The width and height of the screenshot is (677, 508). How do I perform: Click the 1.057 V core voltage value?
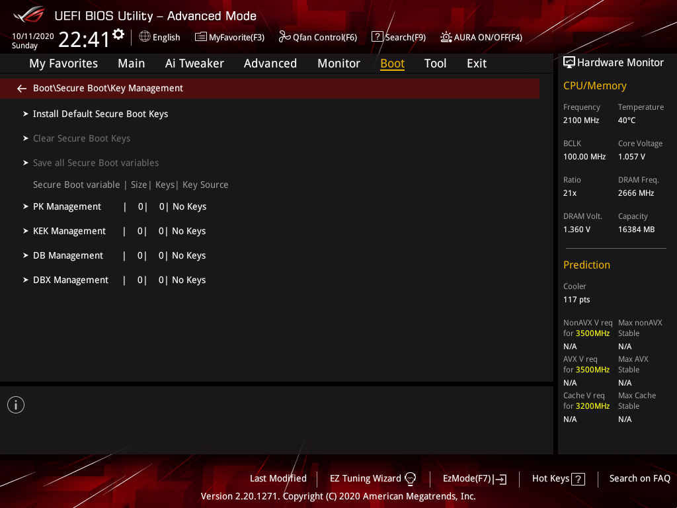click(631, 157)
